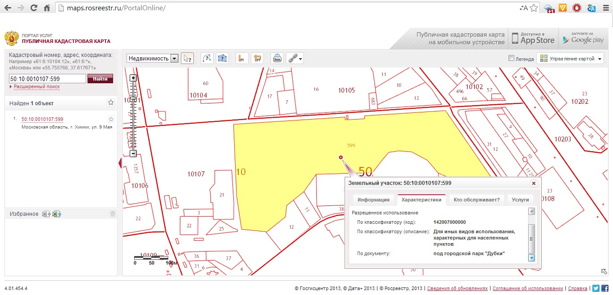Click the Разрешенное использование heading in popup
The height and width of the screenshot is (295, 613).
click(385, 213)
